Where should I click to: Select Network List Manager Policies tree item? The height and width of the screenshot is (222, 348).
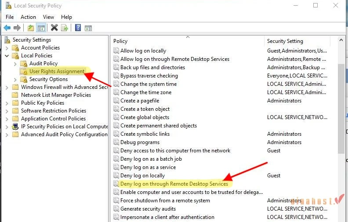coord(56,95)
